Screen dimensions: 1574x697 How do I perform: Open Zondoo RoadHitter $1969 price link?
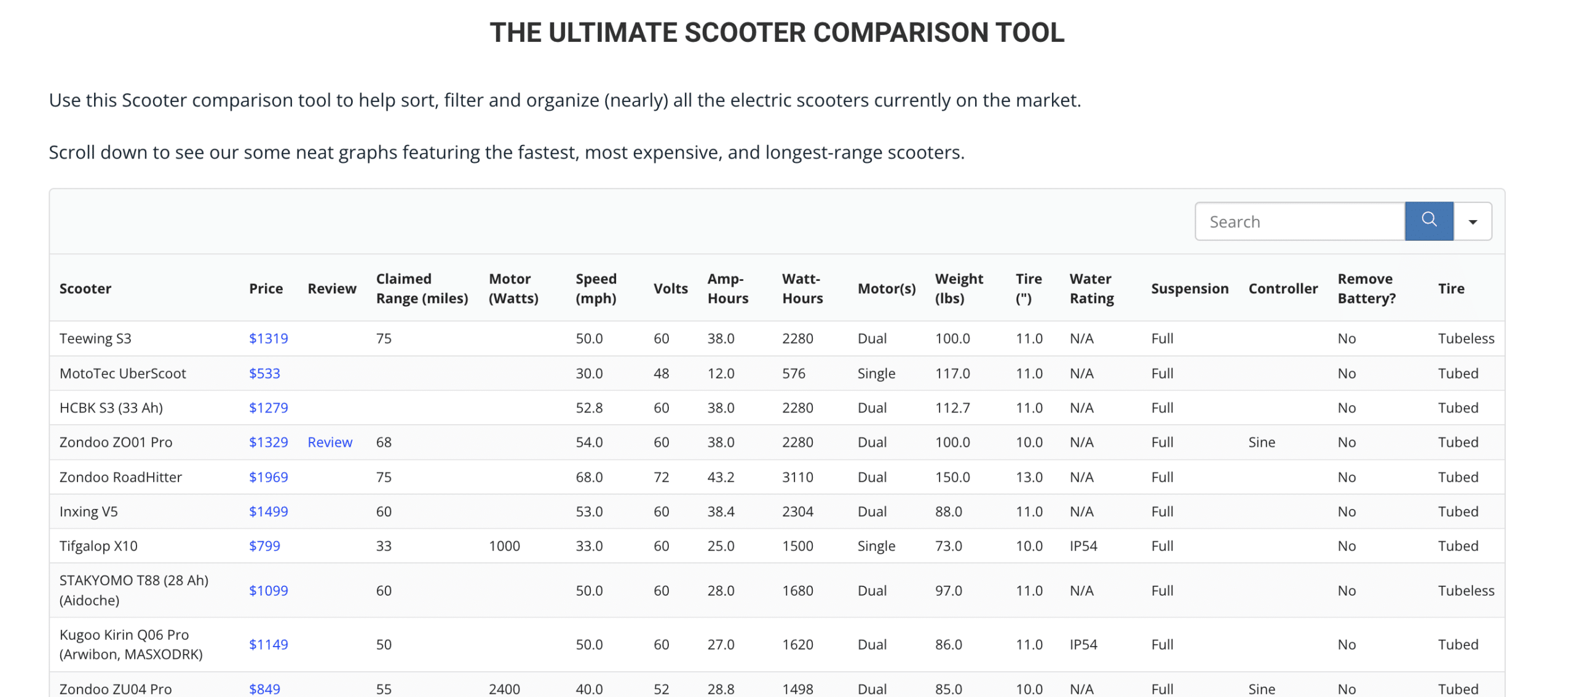tap(268, 477)
